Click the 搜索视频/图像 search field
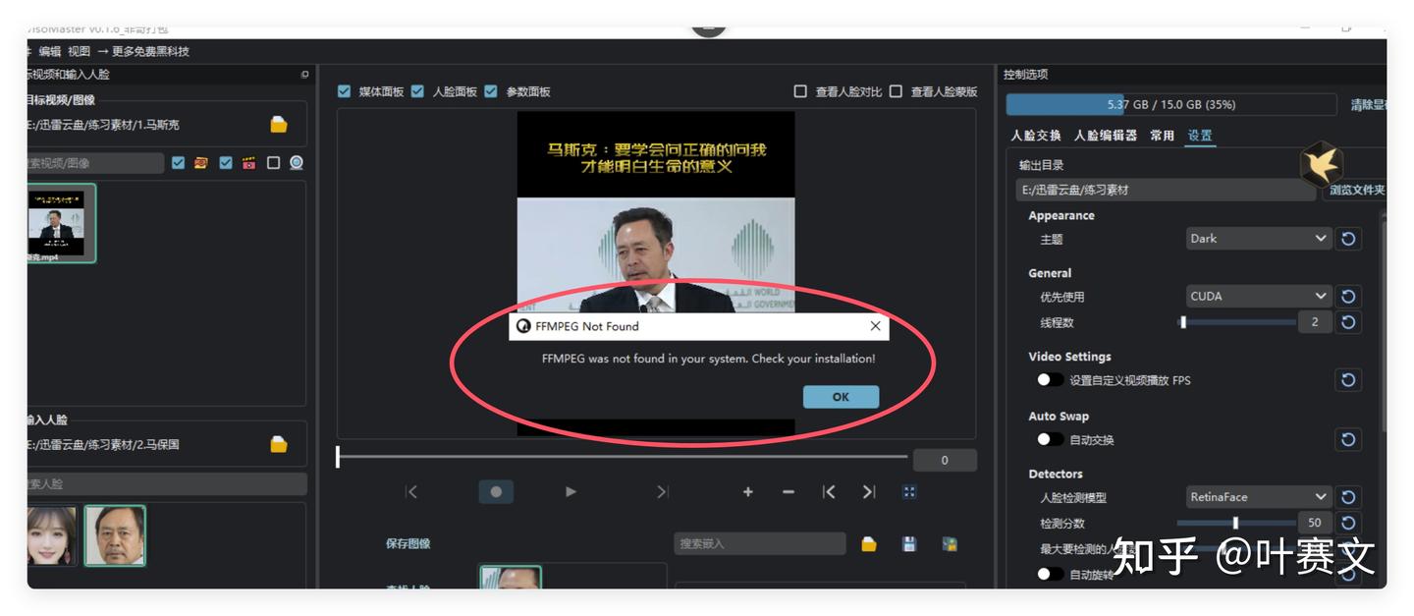The image size is (1414, 616). [95, 163]
